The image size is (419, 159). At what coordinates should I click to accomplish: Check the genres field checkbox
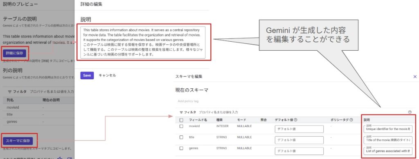[181, 148]
